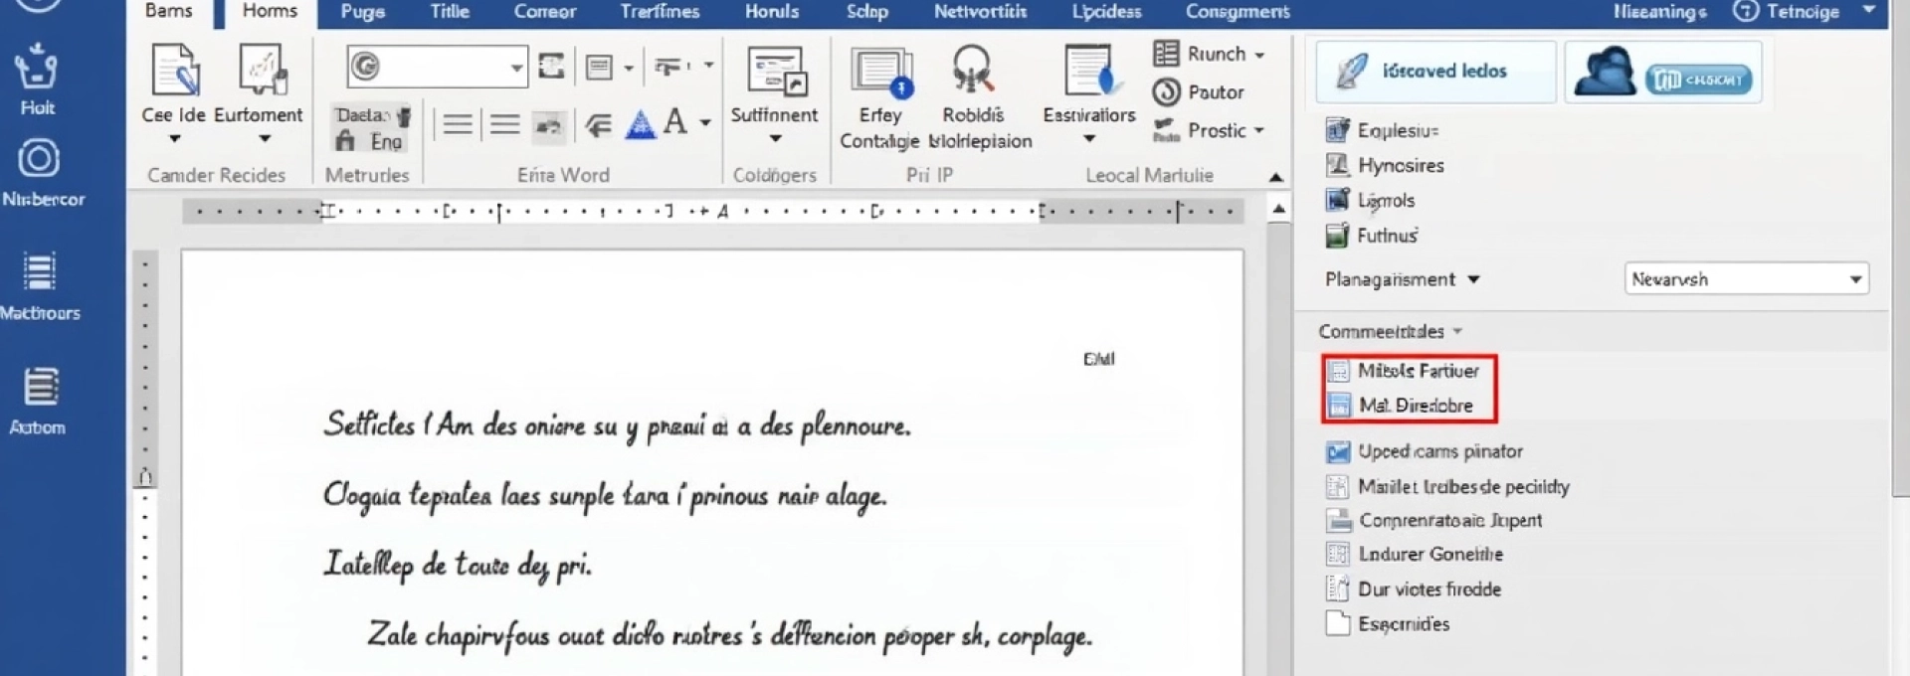Screen dimensions: 1910x676
Task: Click the Eurtoment ribbon icon
Action: point(262,70)
